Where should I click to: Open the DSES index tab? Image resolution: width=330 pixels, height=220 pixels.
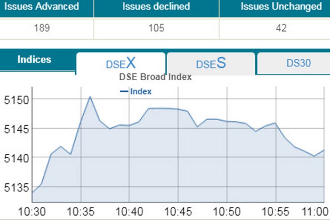point(211,64)
